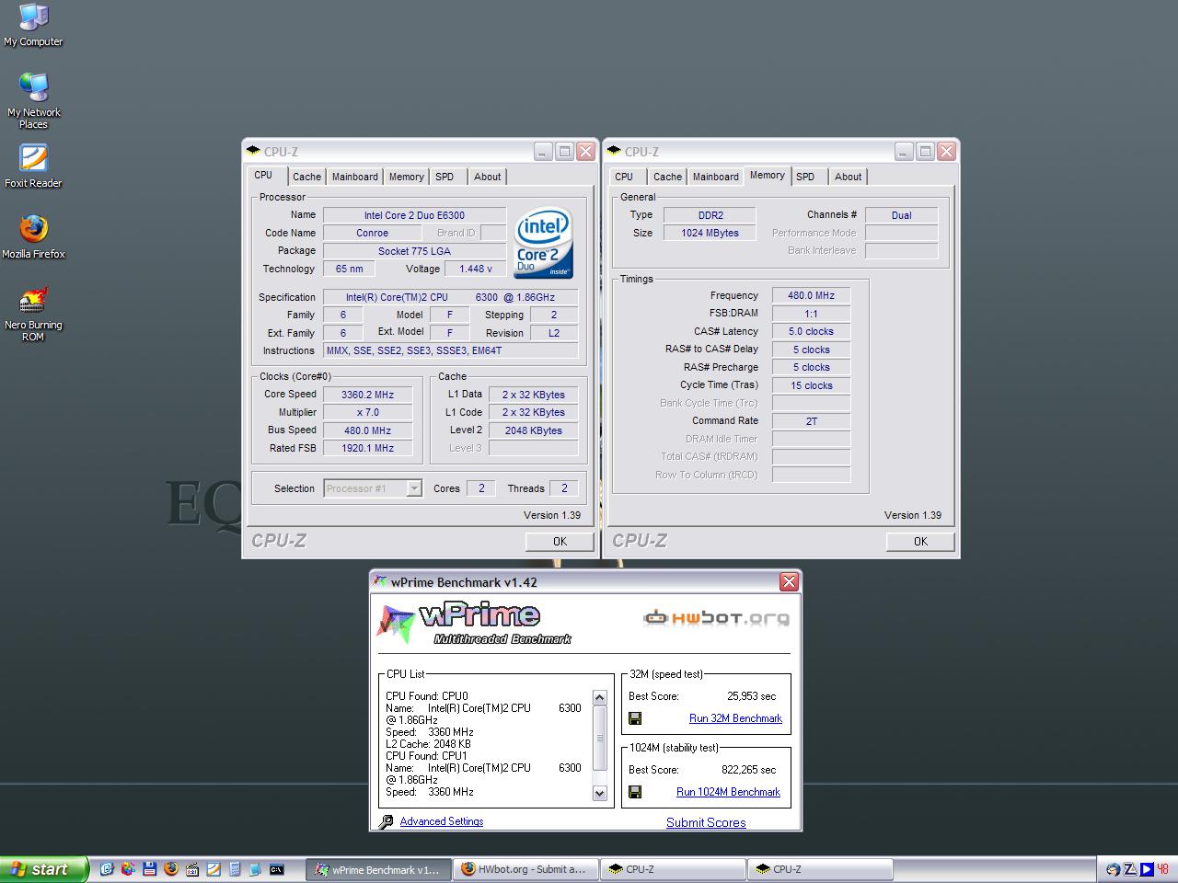Click the FSB:DRAM value 1:1
This screenshot has width=1178, height=883.
(x=811, y=314)
